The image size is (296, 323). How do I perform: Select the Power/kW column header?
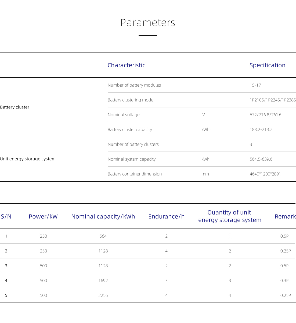point(43,216)
